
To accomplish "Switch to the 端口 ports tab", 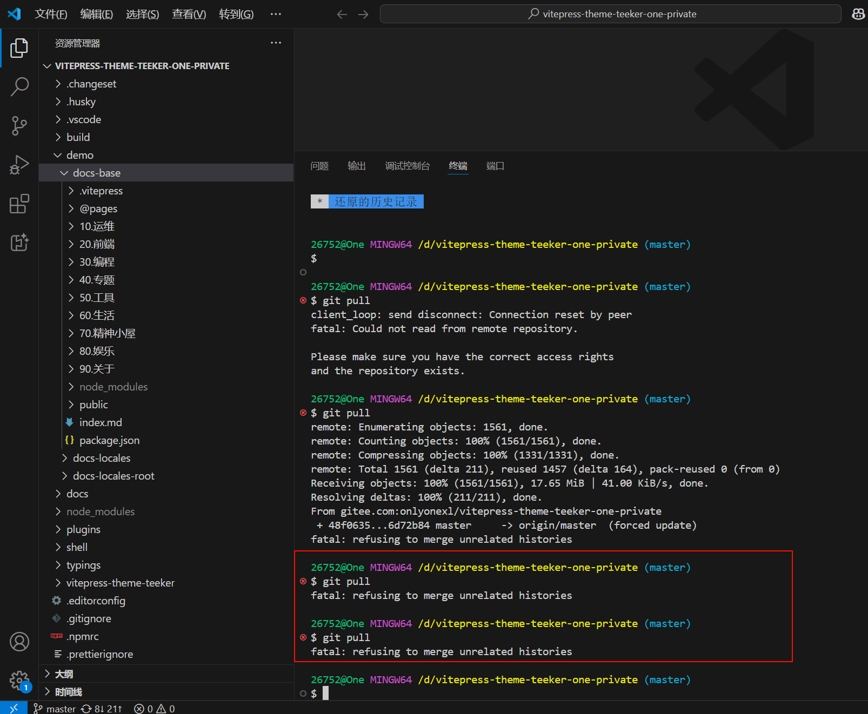I will (496, 166).
